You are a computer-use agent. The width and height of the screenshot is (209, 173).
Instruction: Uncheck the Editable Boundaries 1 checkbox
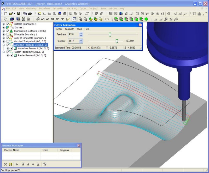(8, 24)
